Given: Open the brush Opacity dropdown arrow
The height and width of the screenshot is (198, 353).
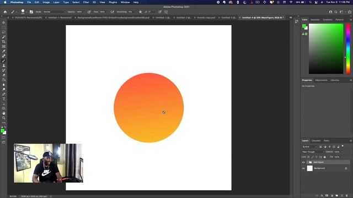Looking at the screenshot, I should tap(84, 12).
